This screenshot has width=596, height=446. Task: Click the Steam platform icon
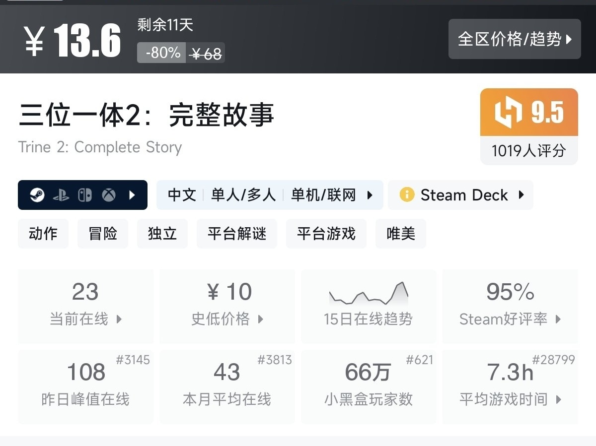37,195
